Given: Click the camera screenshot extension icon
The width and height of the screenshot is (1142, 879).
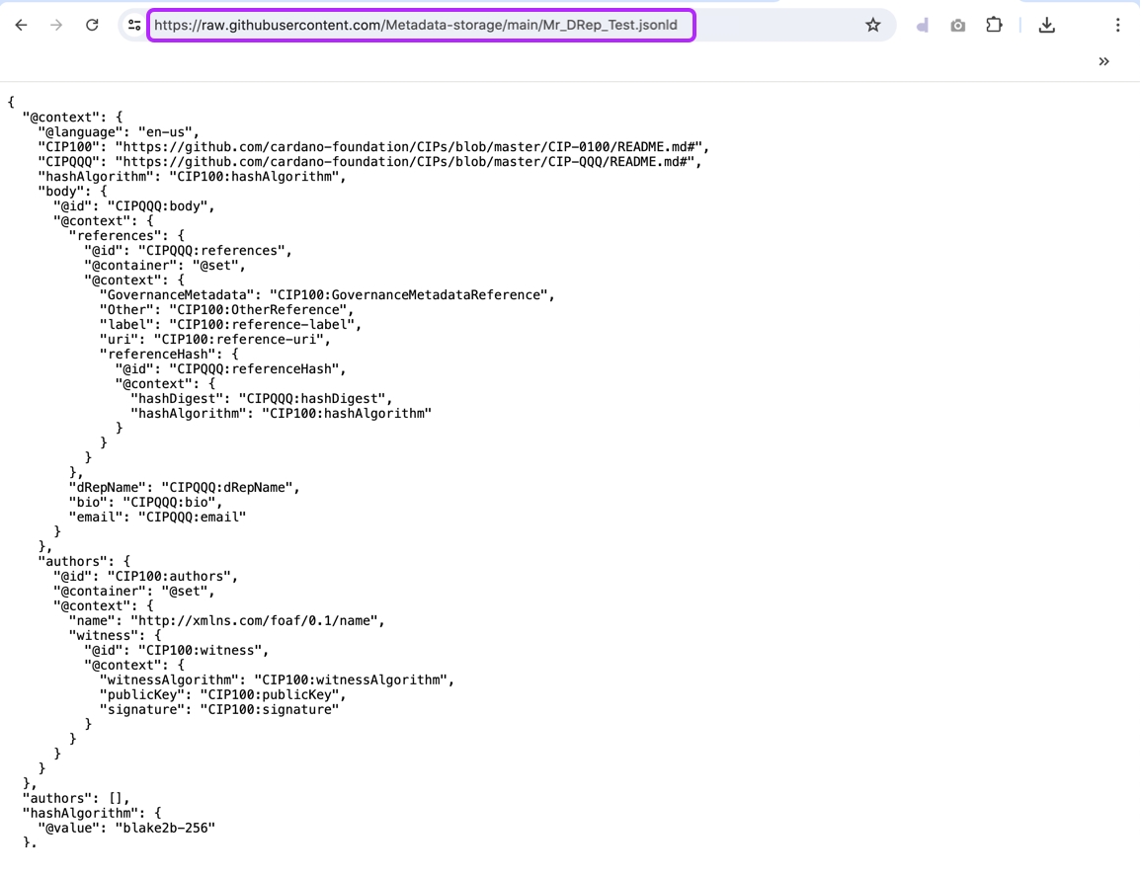Looking at the screenshot, I should (x=957, y=26).
